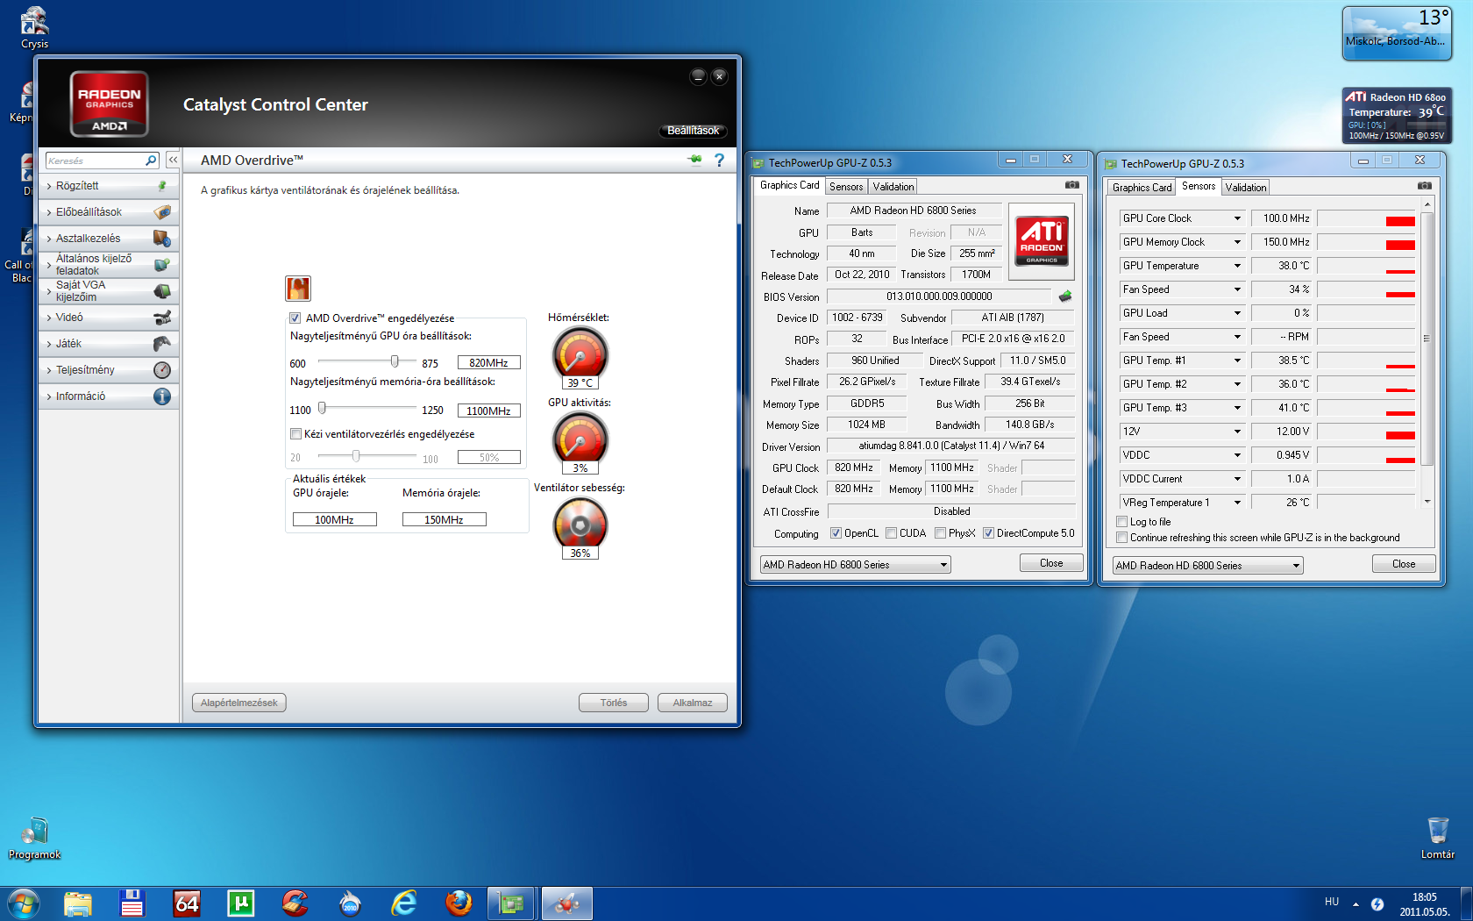Expand Rögzített sidebar section
Image resolution: width=1473 pixels, height=921 pixels.
click(x=109, y=186)
